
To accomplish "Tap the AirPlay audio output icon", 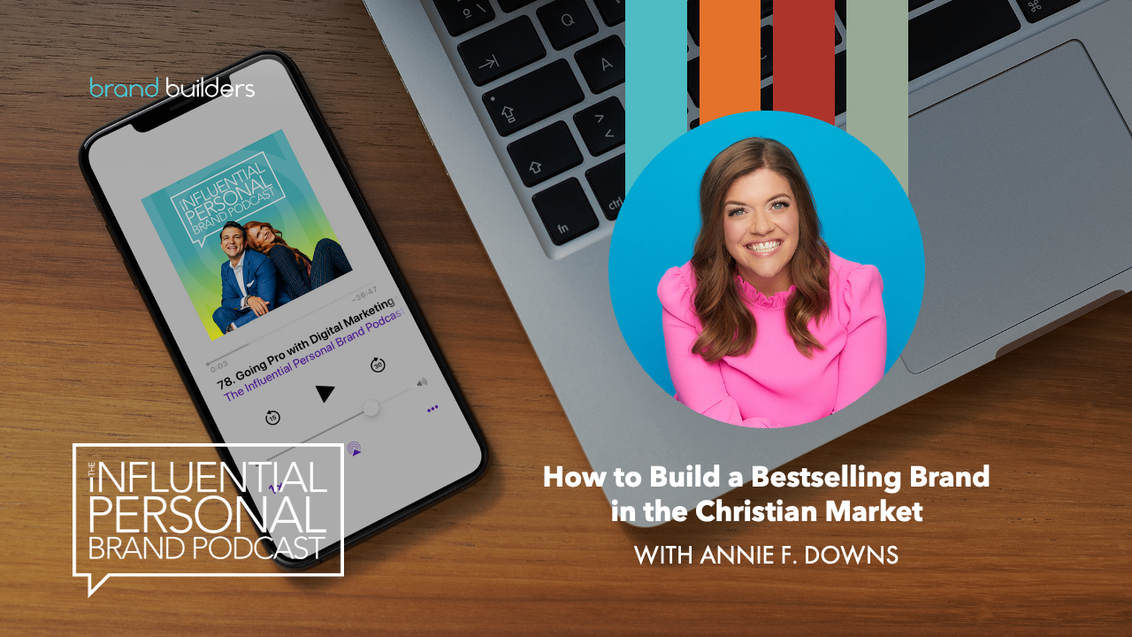I will pyautogui.click(x=354, y=448).
